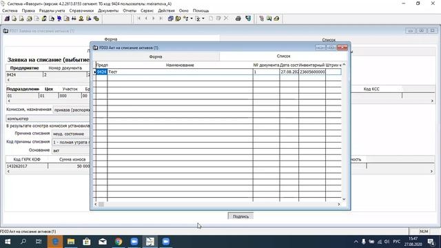This screenshot has width=441, height=248.
Task: Click document number cell showing 1
Action: (x=266, y=72)
